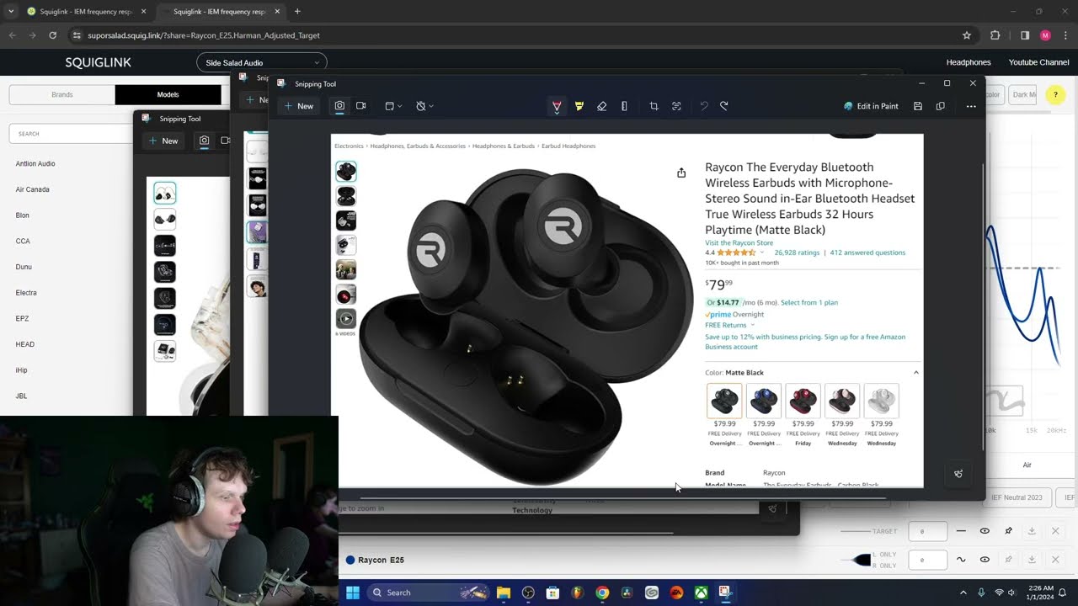Screen dimensions: 1078x606
Task: Switch to video Record mode in front Snipping Tool
Action: 360,106
